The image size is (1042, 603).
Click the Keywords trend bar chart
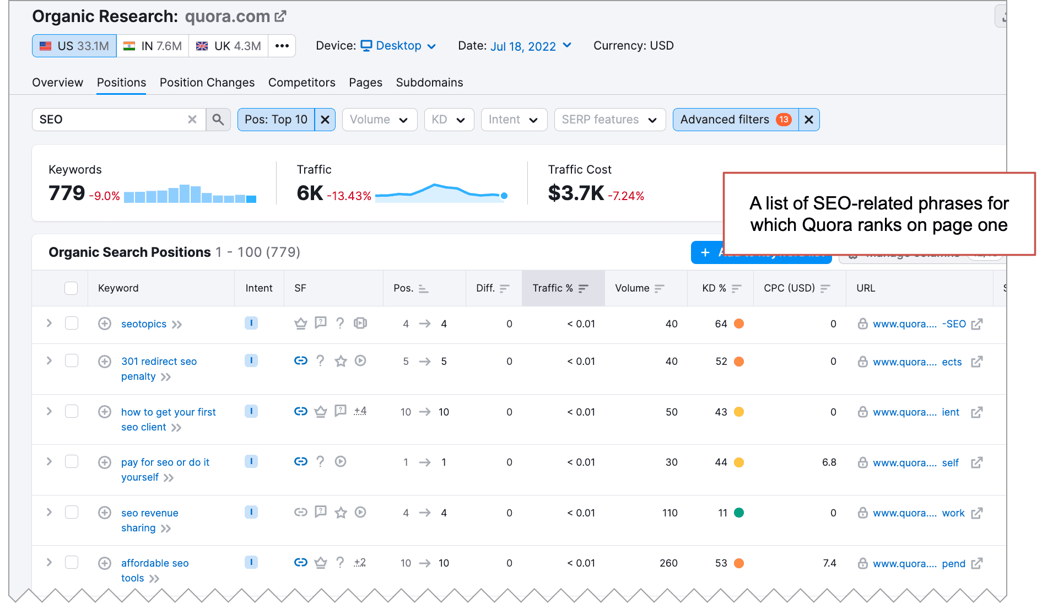[x=190, y=194]
